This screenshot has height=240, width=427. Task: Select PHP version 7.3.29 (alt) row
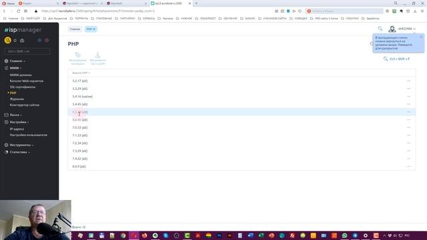click(242, 151)
